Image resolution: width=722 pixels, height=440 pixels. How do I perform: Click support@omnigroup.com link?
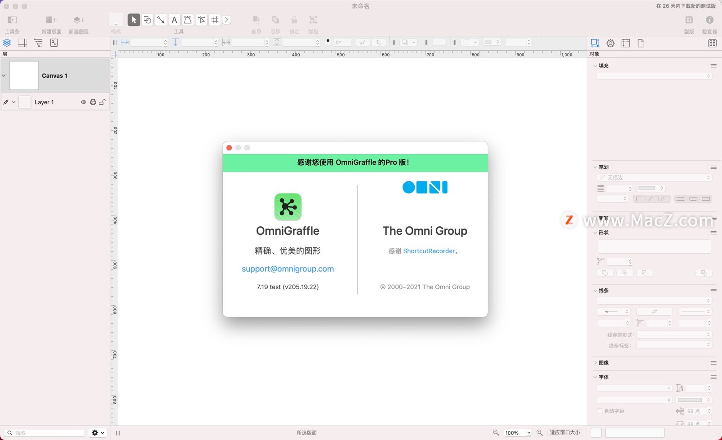pos(288,268)
